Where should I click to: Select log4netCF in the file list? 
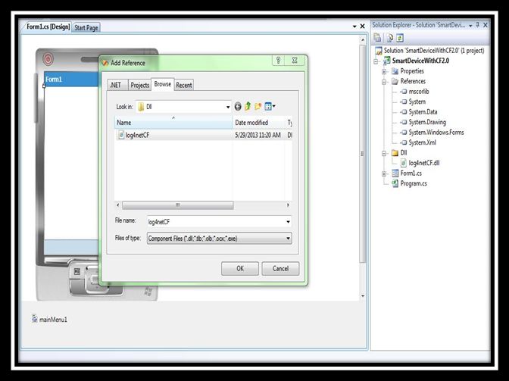click(x=137, y=135)
